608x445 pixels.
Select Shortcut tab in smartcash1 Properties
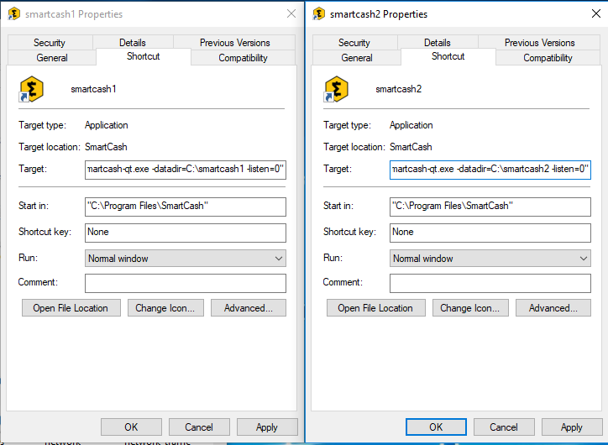click(144, 56)
